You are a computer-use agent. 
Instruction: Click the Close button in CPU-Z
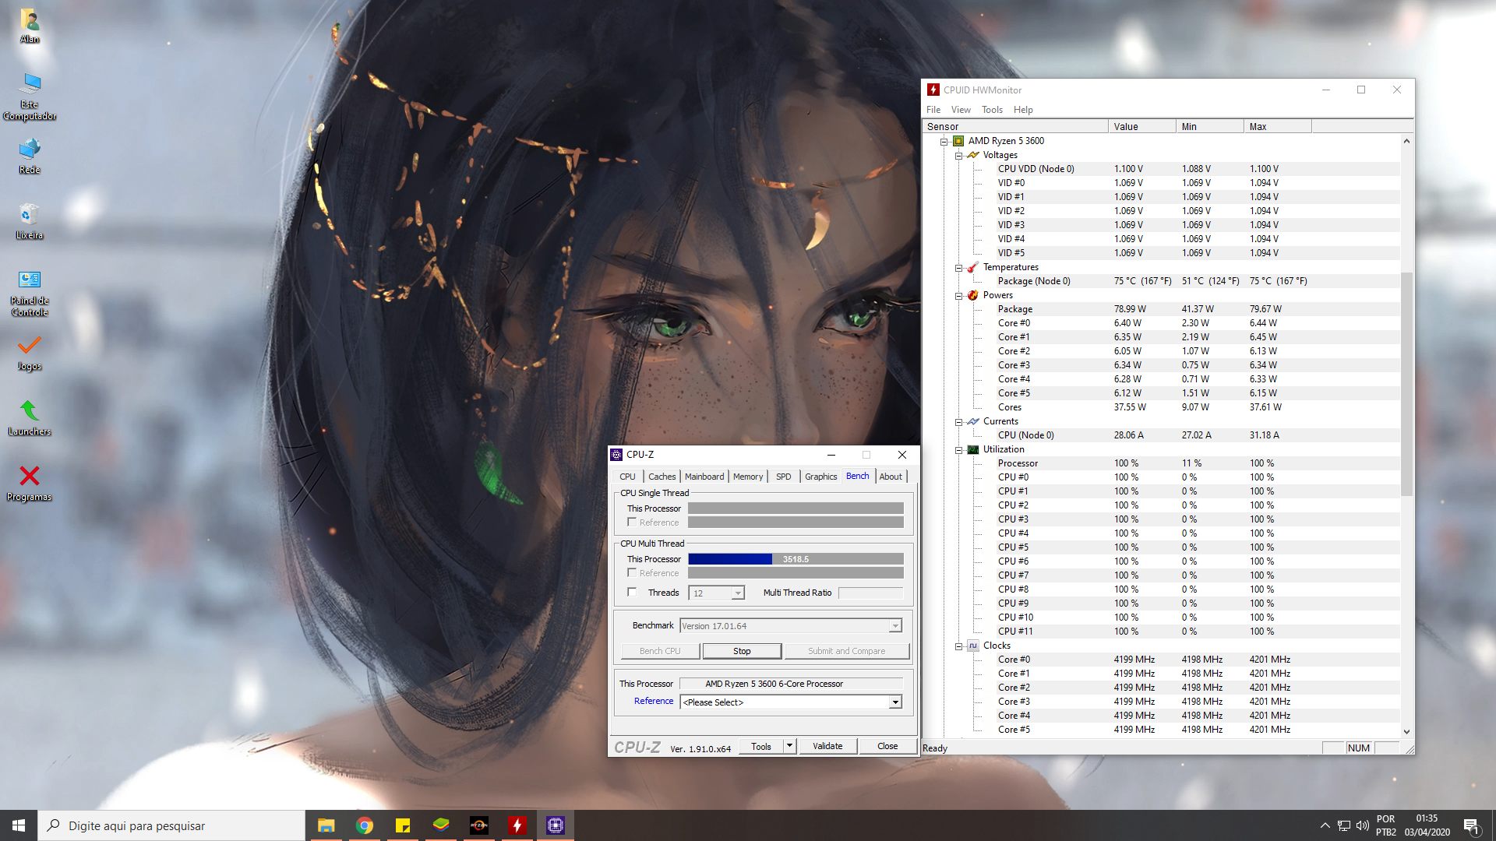[887, 746]
